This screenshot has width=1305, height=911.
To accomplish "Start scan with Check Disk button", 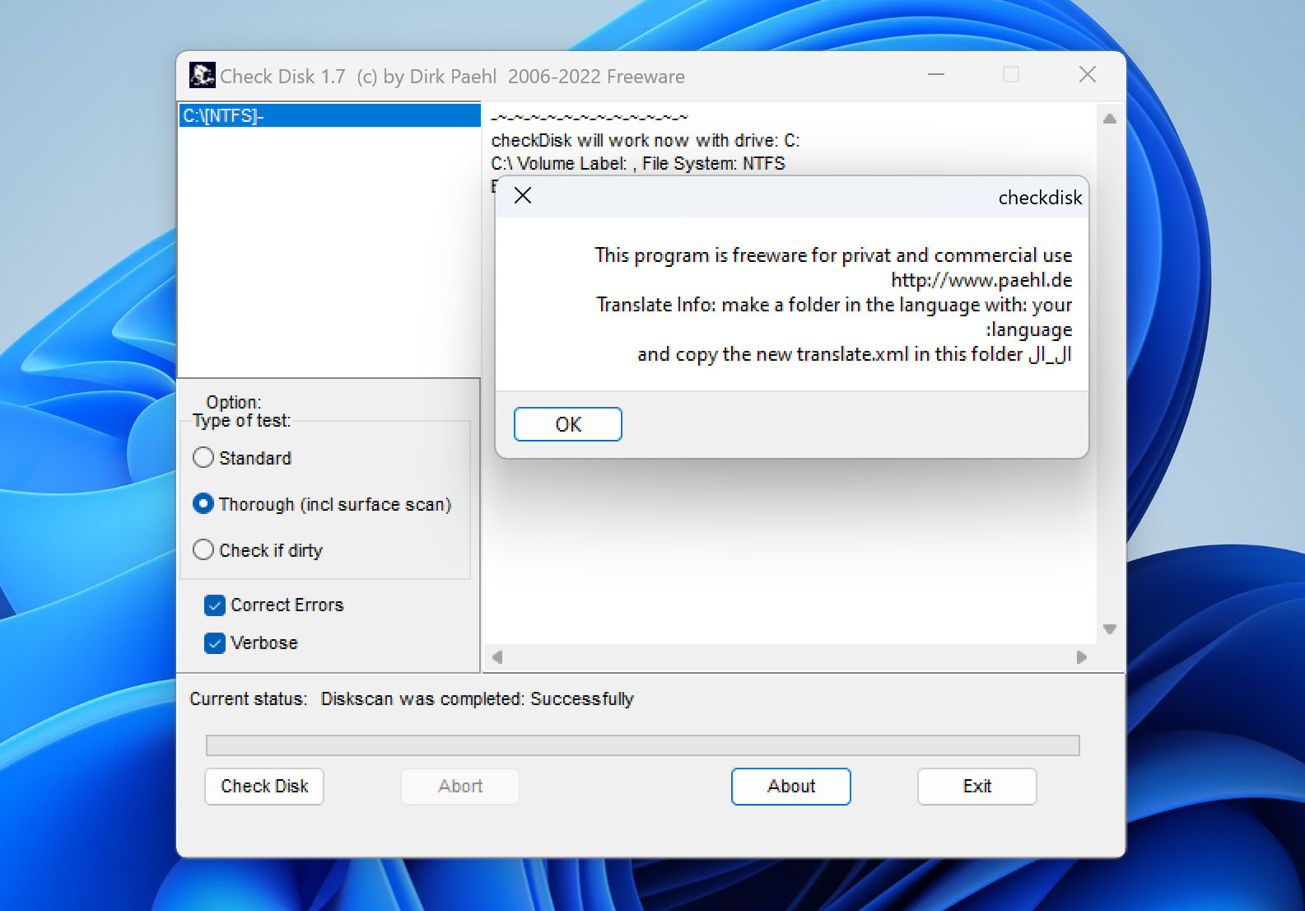I will point(264,787).
